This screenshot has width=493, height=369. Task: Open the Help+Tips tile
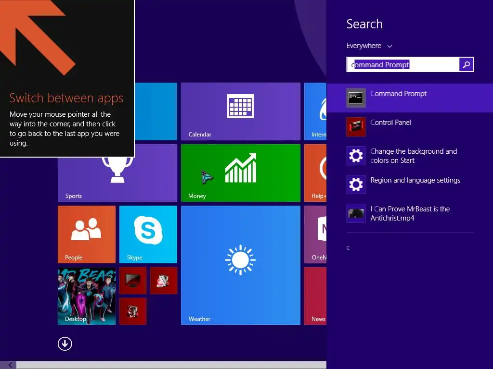315,173
